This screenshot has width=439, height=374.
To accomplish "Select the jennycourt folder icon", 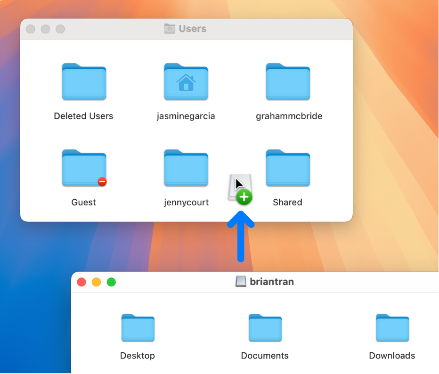I will click(x=186, y=168).
